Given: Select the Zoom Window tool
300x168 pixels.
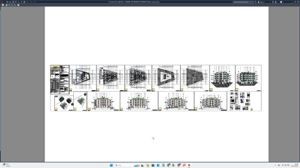Looking at the screenshot, I should click(12, 5).
